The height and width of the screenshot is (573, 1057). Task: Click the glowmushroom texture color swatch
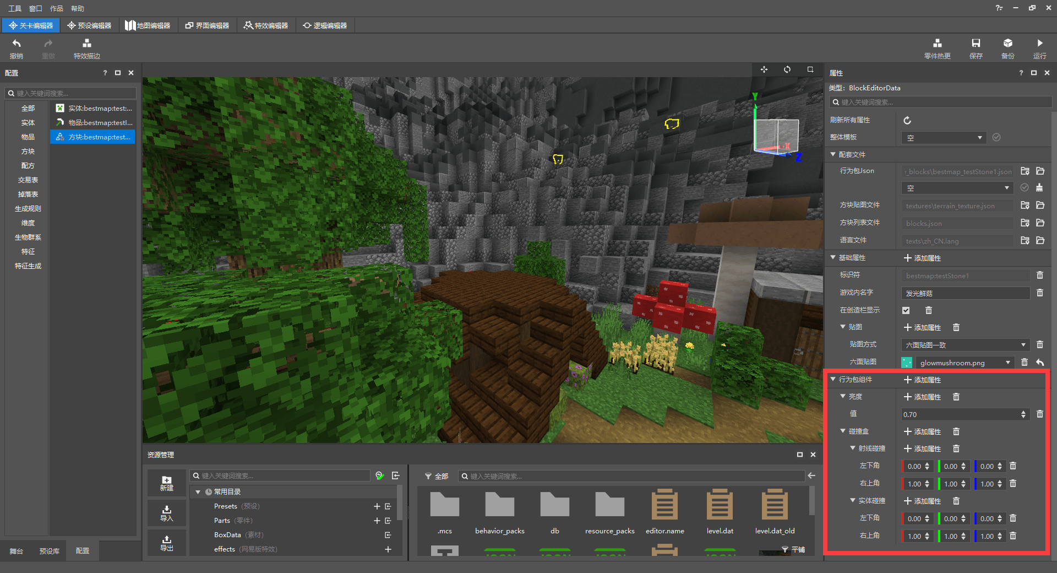(907, 363)
